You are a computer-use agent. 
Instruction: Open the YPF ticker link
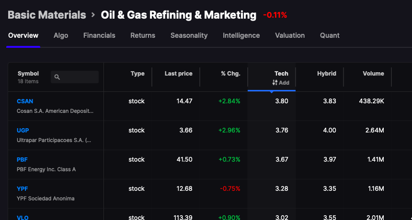tap(23, 188)
